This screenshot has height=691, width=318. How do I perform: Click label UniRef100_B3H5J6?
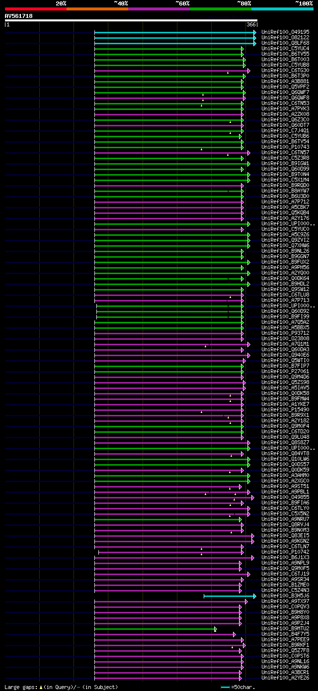pos(285,595)
